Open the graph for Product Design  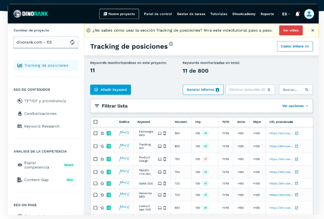pyautogui.click(x=124, y=159)
